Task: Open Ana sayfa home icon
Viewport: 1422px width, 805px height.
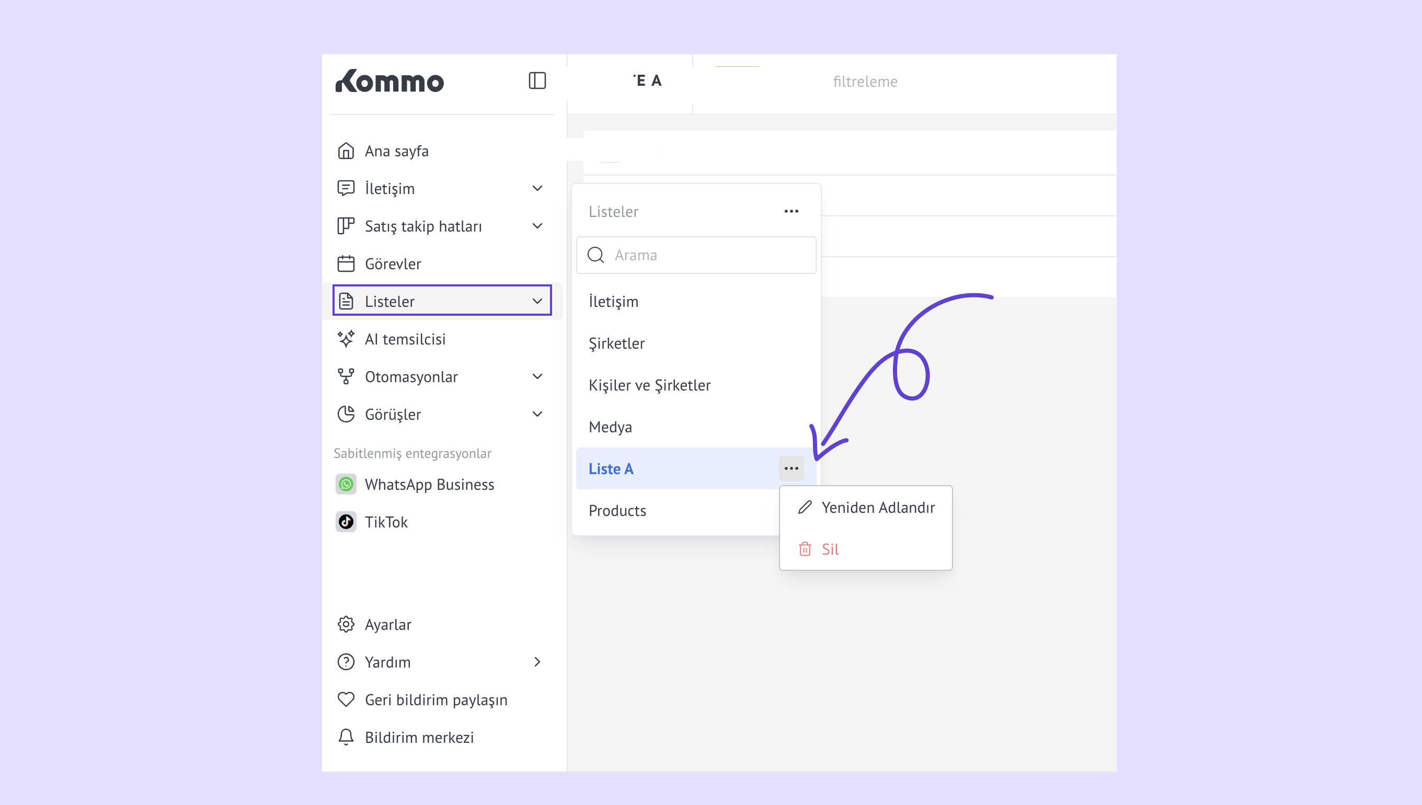Action: tap(346, 151)
